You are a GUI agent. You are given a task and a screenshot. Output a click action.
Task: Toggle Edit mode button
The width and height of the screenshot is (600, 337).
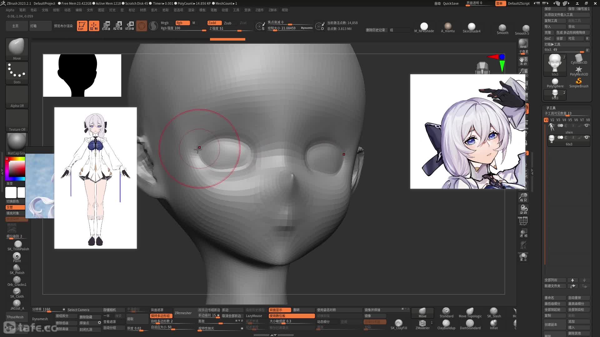pos(82,26)
